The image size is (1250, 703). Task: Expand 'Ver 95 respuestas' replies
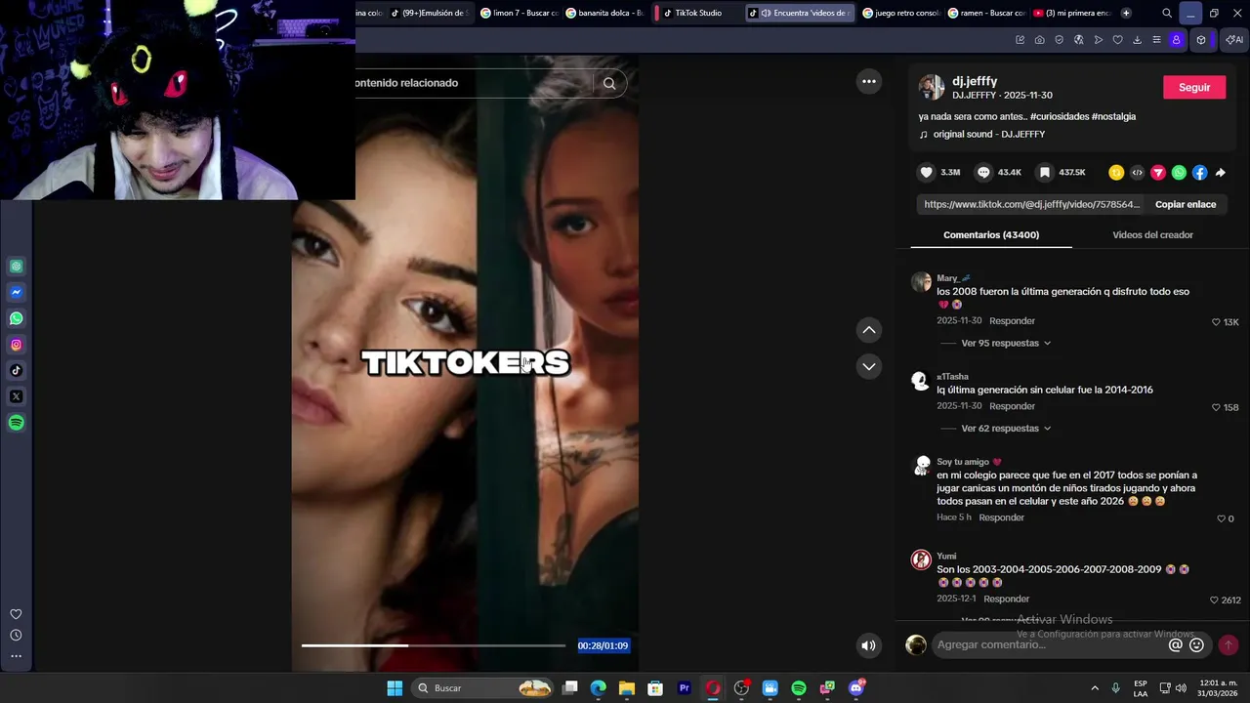tap(1006, 344)
